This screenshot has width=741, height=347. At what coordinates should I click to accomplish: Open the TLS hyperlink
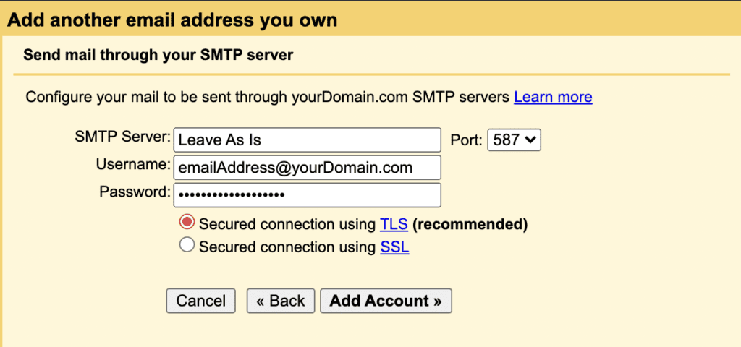coord(394,224)
